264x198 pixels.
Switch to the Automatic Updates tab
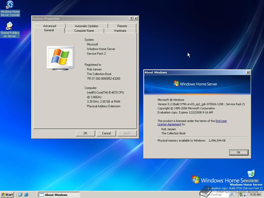[x=87, y=26]
